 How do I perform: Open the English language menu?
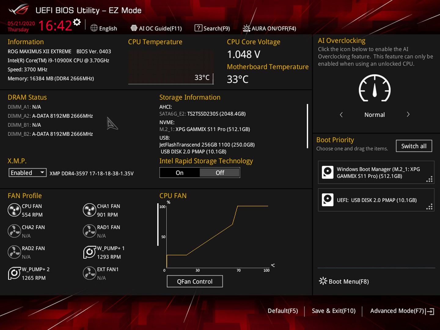[x=104, y=28]
